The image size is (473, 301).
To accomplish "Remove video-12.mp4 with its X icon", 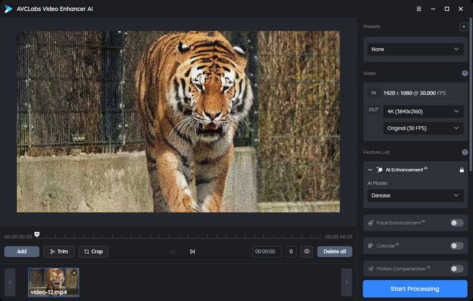I will click(74, 273).
